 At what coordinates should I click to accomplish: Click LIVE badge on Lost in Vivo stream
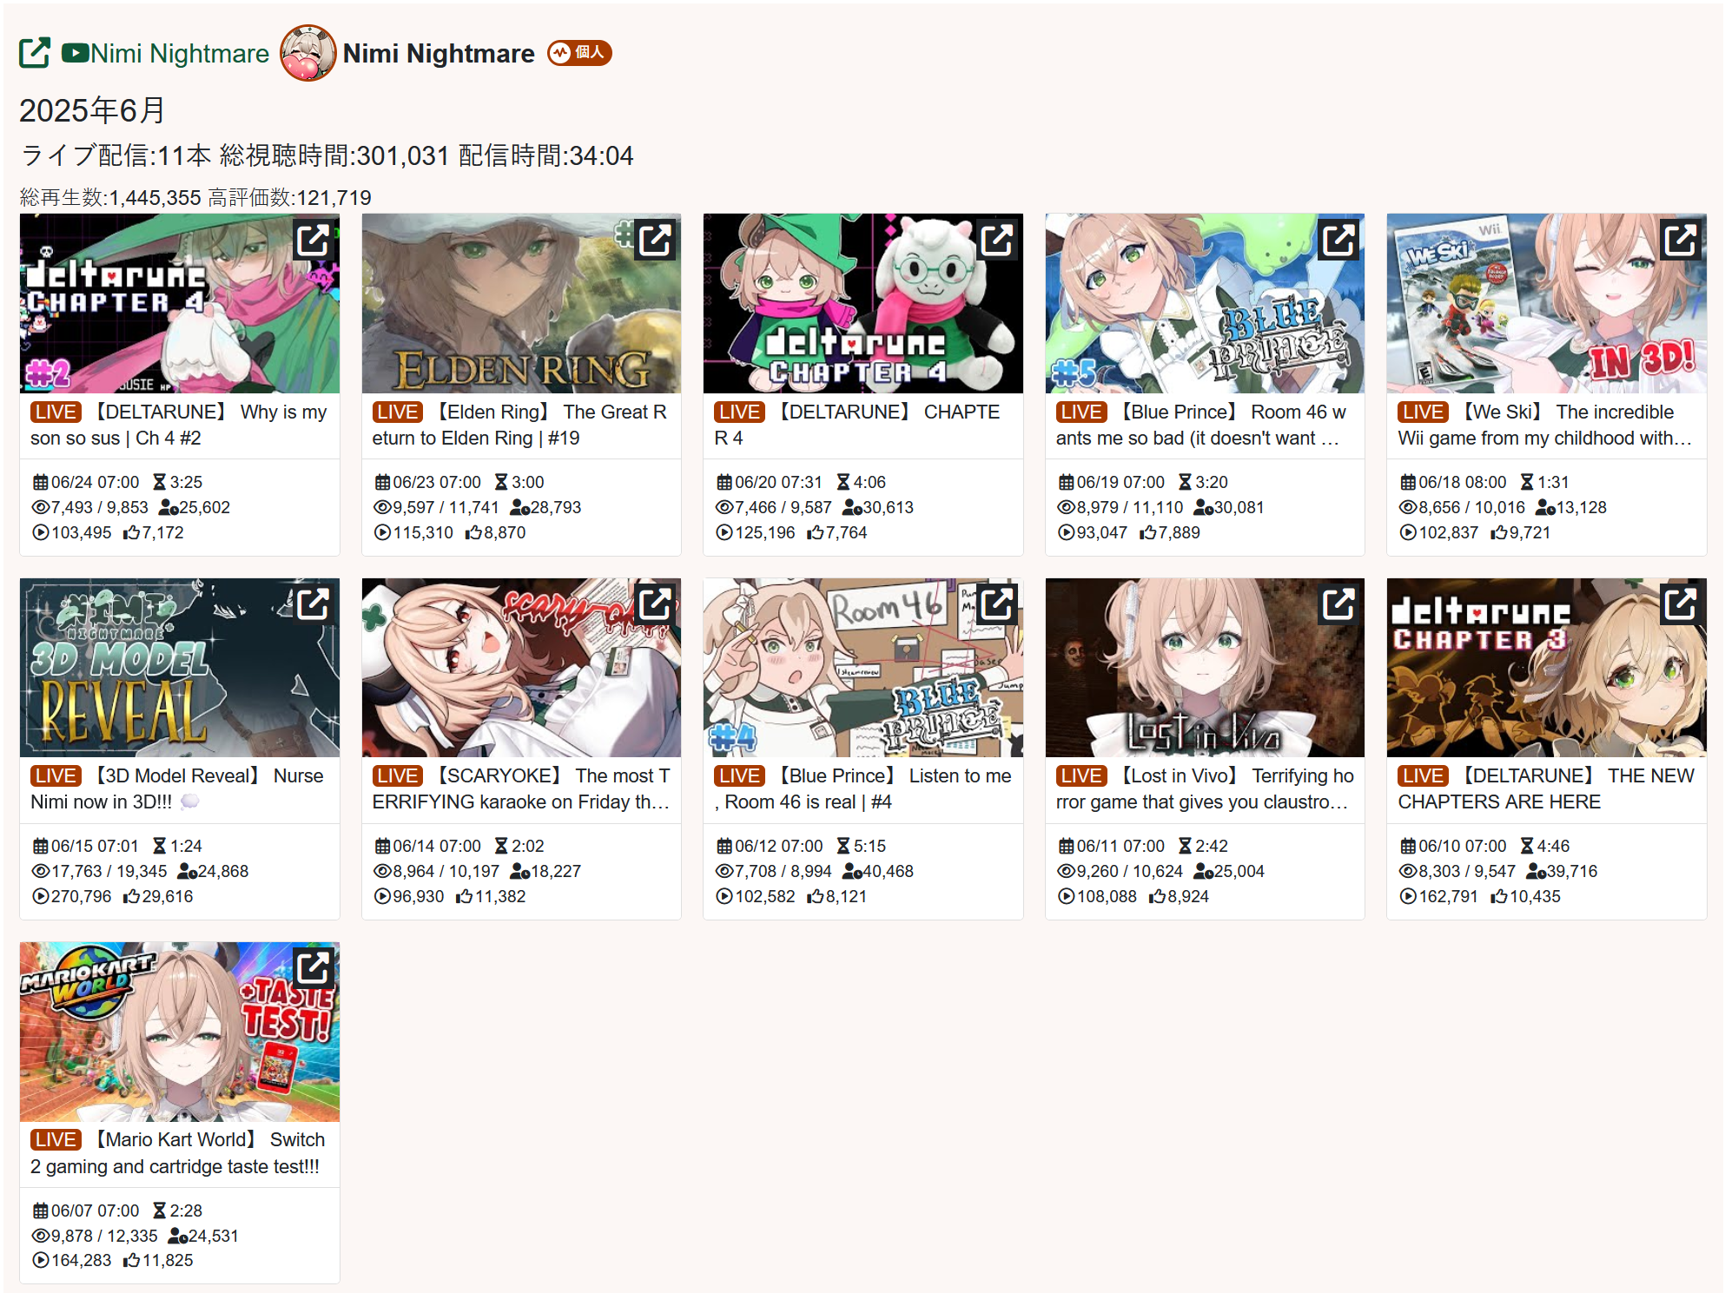click(1081, 775)
